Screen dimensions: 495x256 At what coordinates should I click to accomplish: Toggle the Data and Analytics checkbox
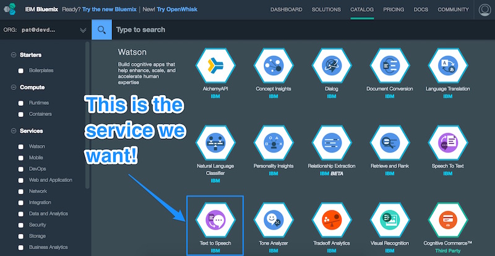coord(21,214)
